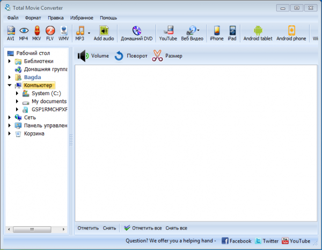Image resolution: width=322 pixels, height=250 pixels.
Task: Expand the GSP1RMCHPXF disc node
Action: point(17,109)
